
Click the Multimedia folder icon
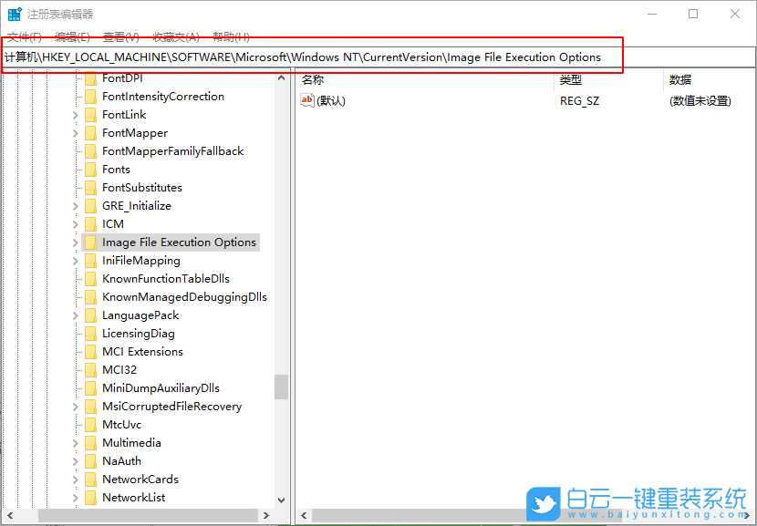point(92,442)
